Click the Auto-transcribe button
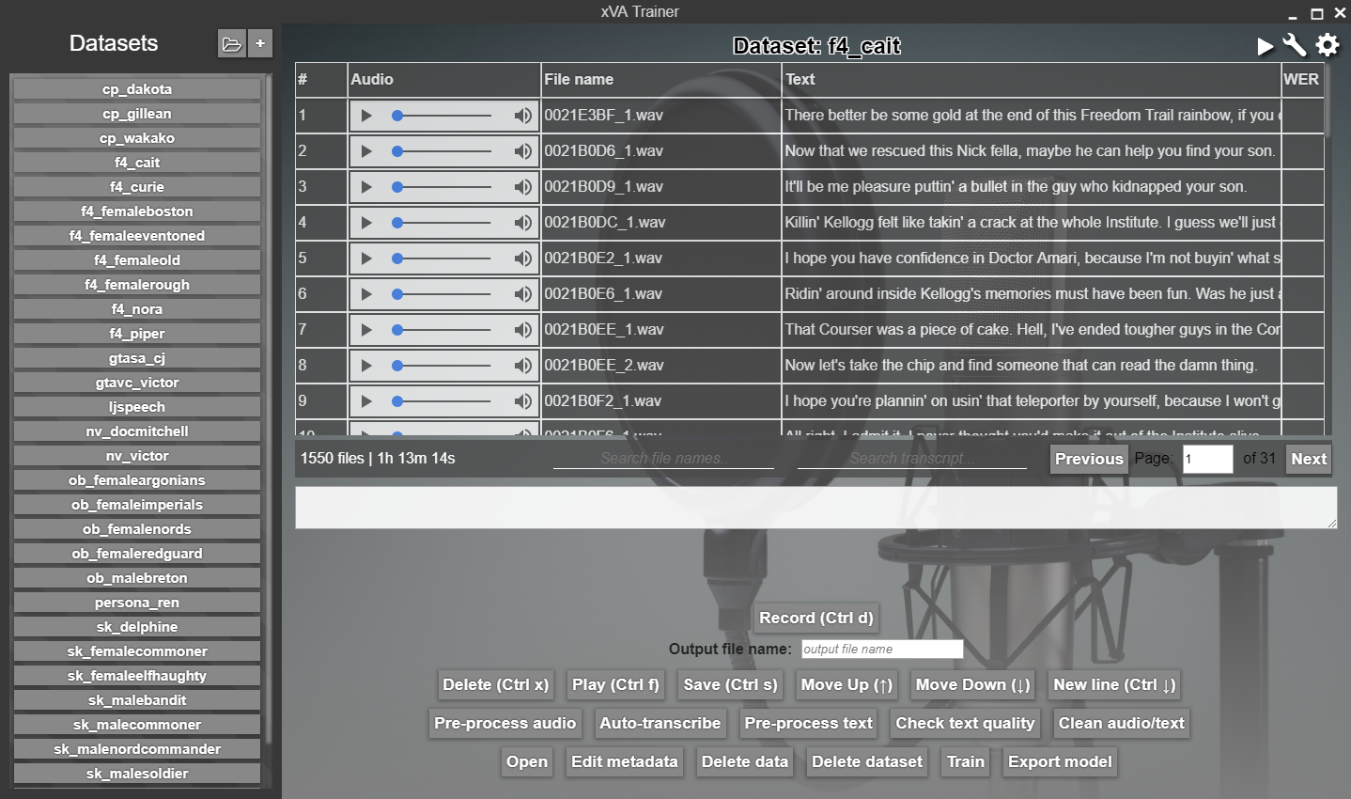 point(660,723)
